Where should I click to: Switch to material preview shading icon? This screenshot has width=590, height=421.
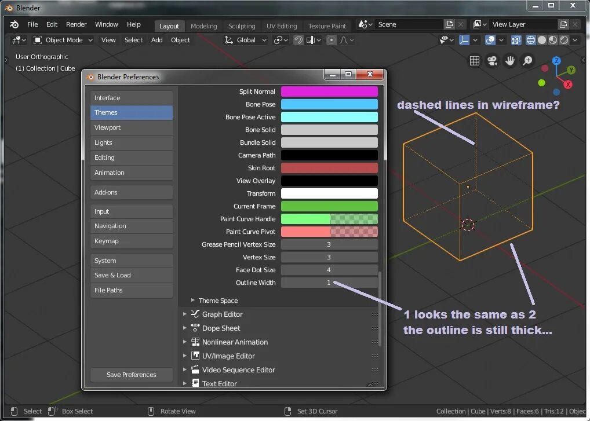coord(553,40)
